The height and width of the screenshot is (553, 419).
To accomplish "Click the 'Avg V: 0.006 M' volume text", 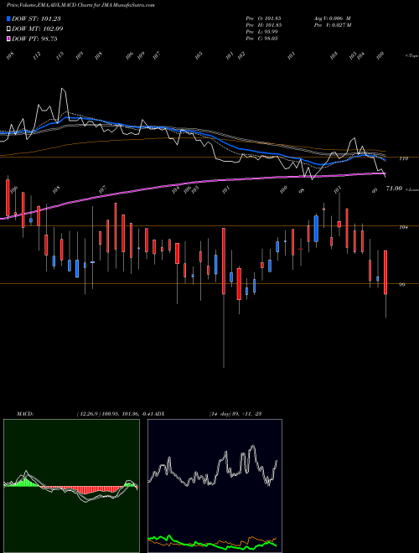I will (332, 18).
